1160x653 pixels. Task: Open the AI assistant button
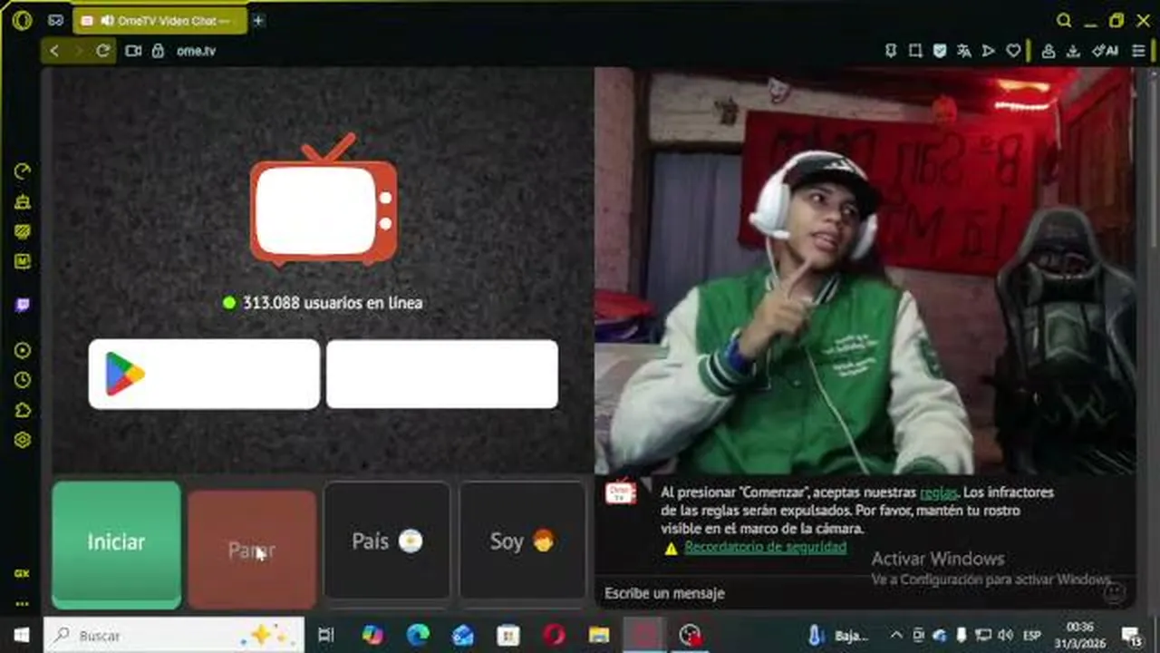[x=1105, y=51]
